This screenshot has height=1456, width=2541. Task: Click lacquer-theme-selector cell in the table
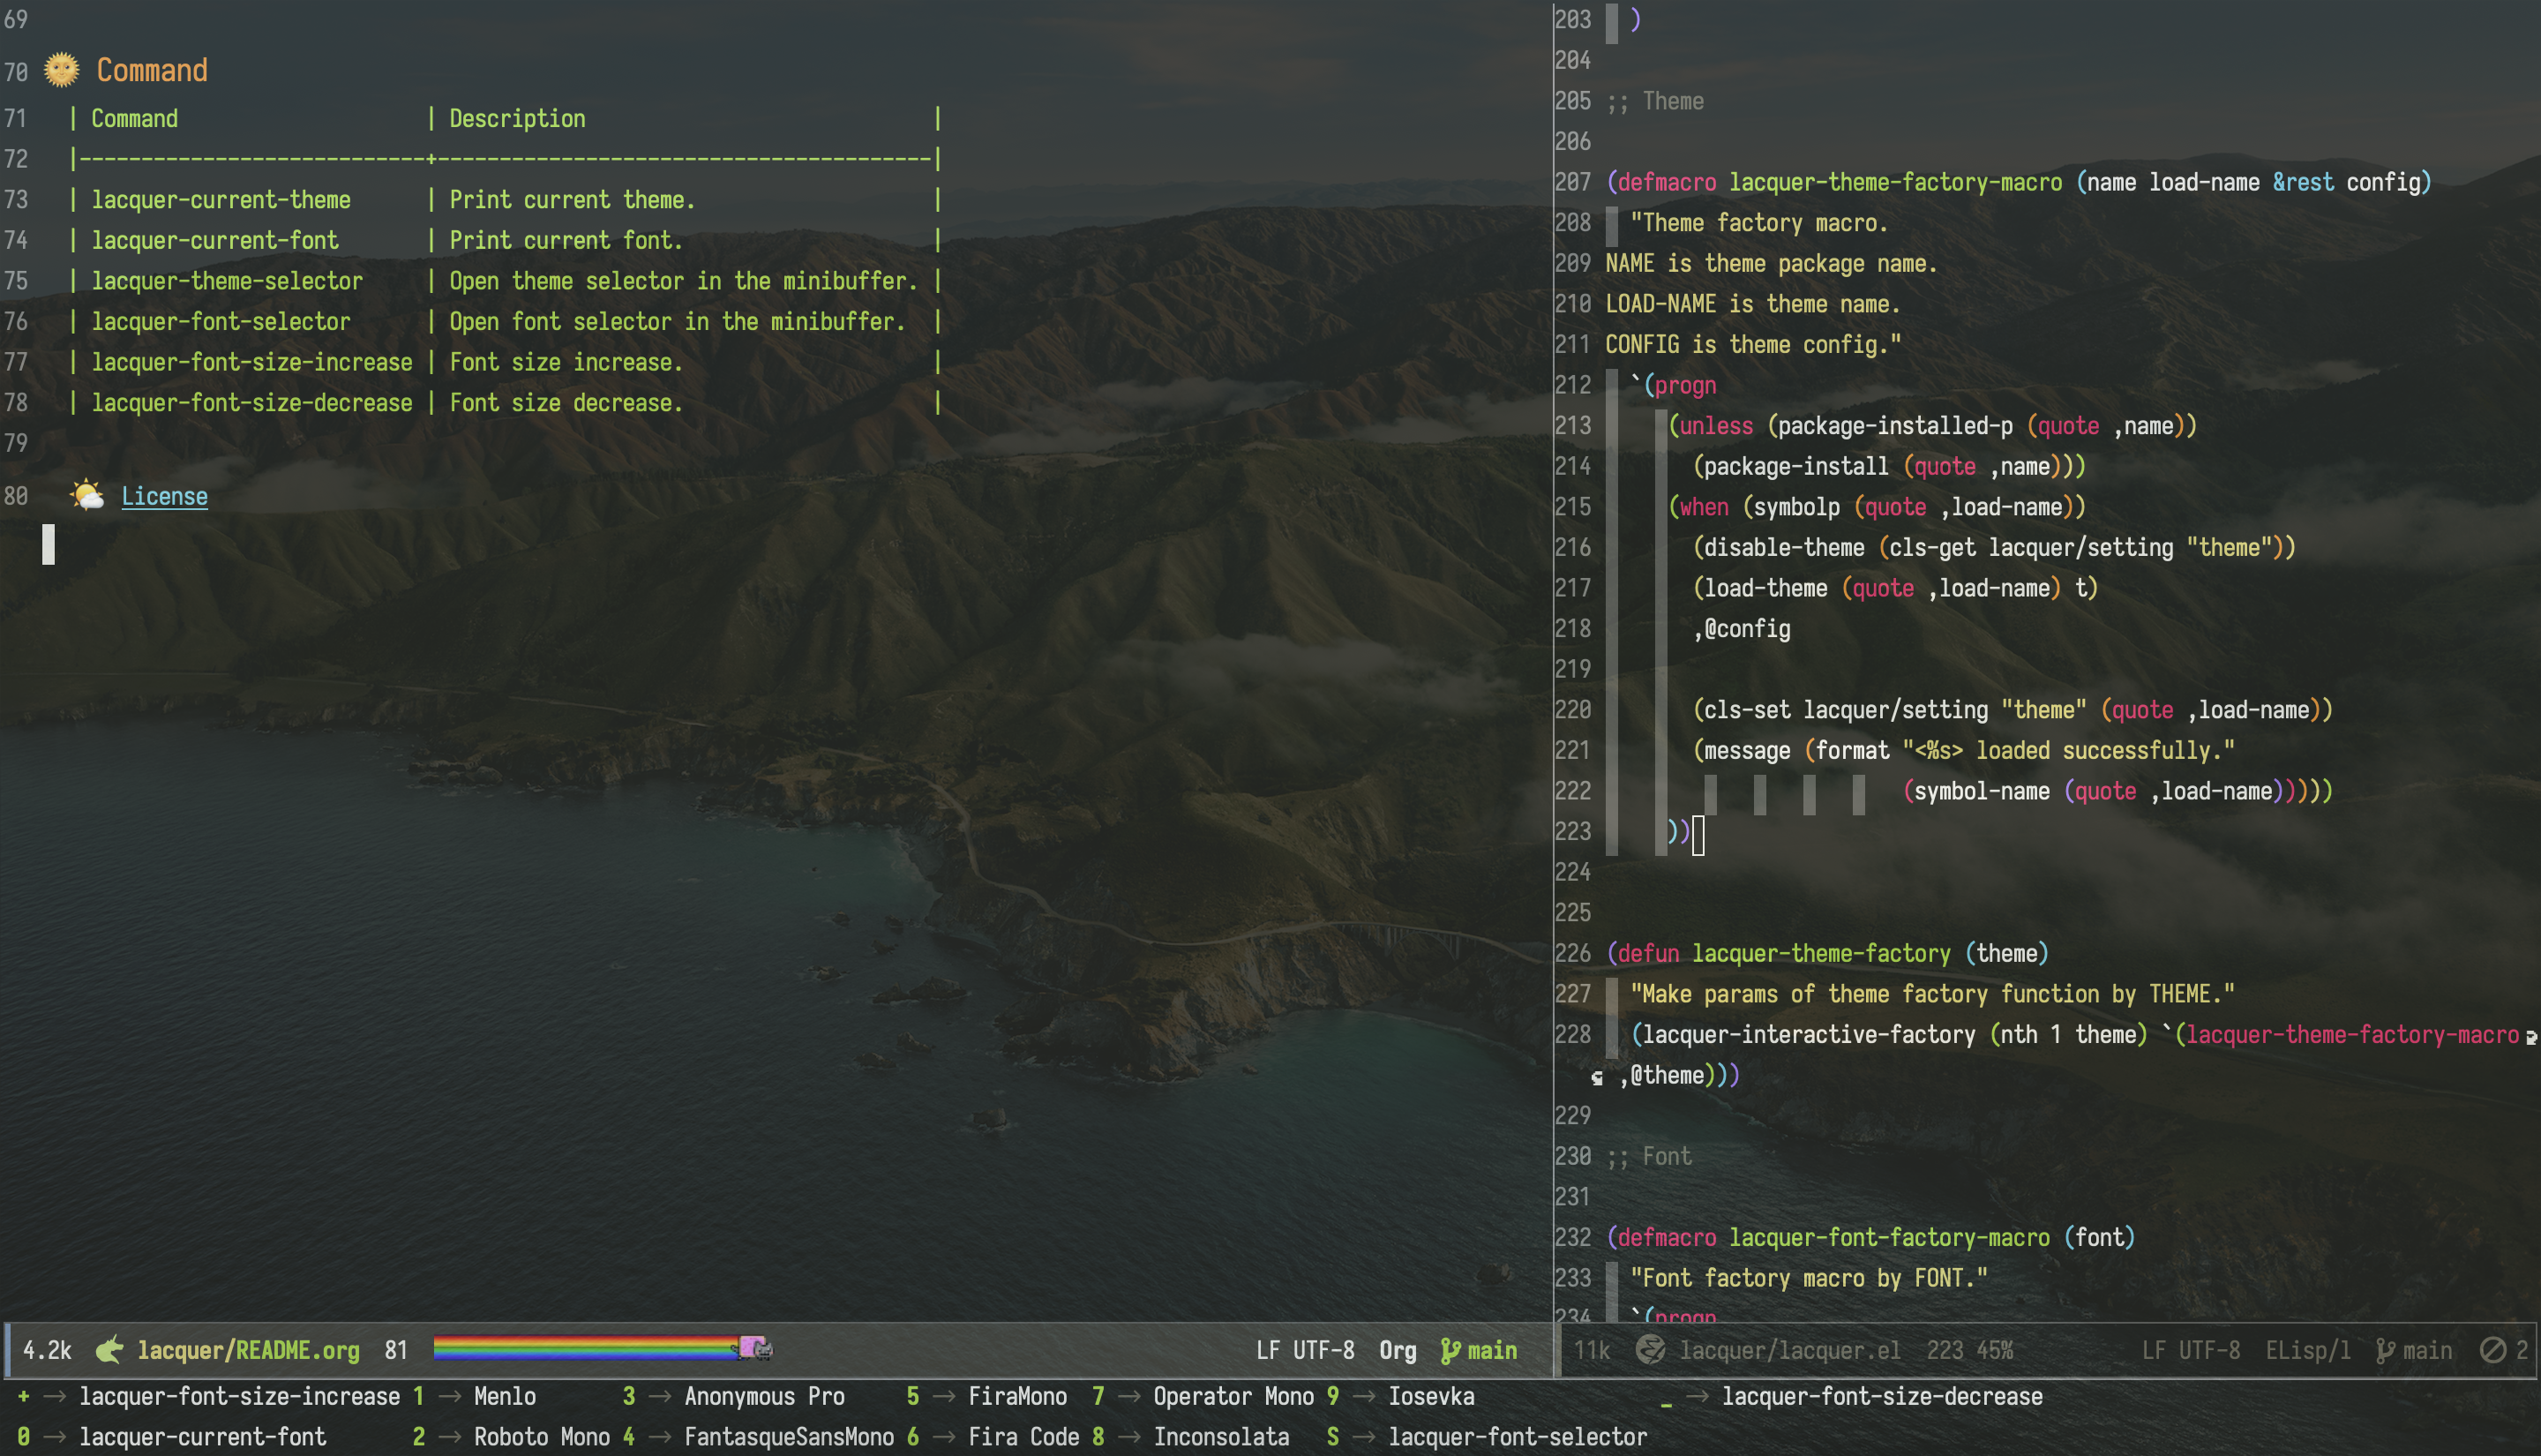click(227, 281)
